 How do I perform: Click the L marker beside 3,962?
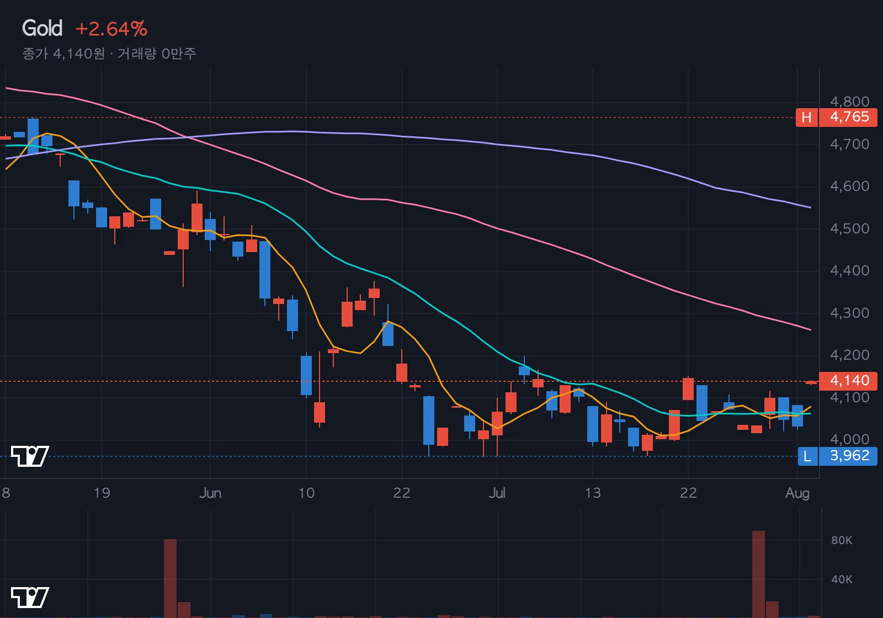coord(808,456)
